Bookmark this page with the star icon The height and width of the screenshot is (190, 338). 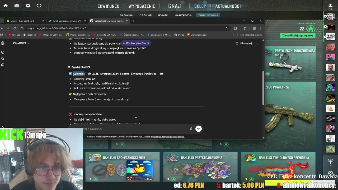tap(226, 28)
